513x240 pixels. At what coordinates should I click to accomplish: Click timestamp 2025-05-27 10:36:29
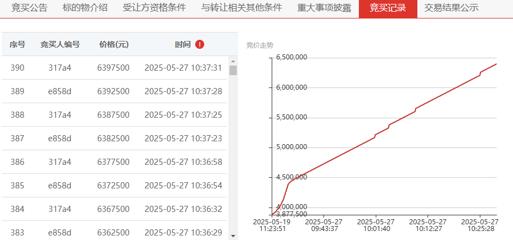(x=183, y=233)
